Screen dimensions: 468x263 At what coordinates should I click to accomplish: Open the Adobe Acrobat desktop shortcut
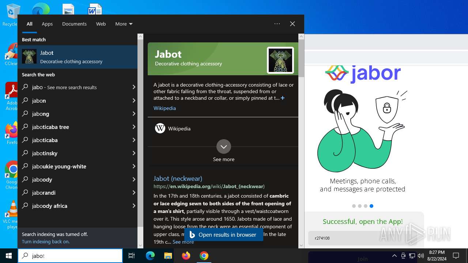pyautogui.click(x=11, y=96)
